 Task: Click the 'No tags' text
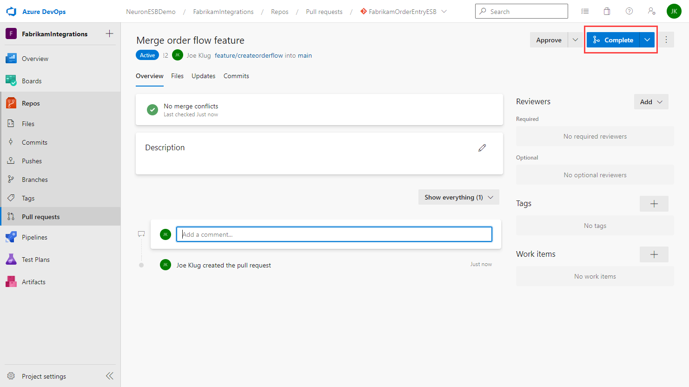(x=595, y=226)
